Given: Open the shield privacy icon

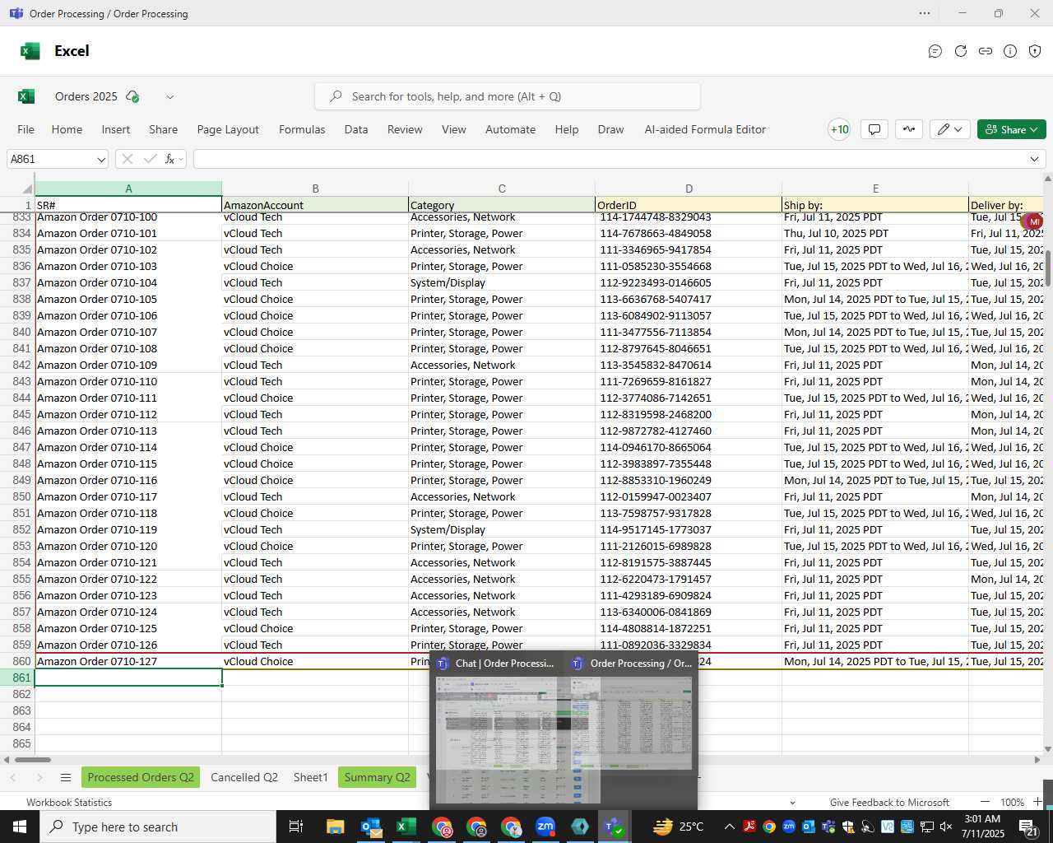Looking at the screenshot, I should (x=1036, y=51).
